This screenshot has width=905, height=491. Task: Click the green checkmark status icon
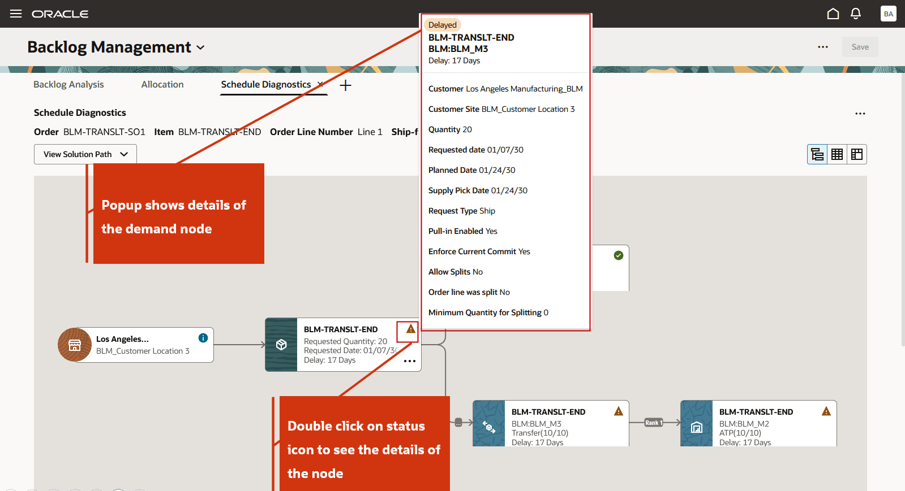coord(619,255)
